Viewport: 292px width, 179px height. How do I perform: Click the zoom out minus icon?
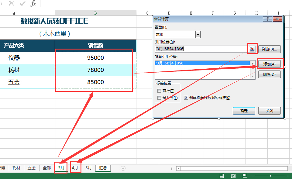[253, 176]
